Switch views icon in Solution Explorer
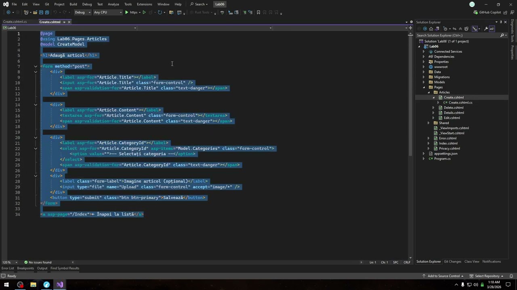The image size is (517, 290). click(x=437, y=29)
